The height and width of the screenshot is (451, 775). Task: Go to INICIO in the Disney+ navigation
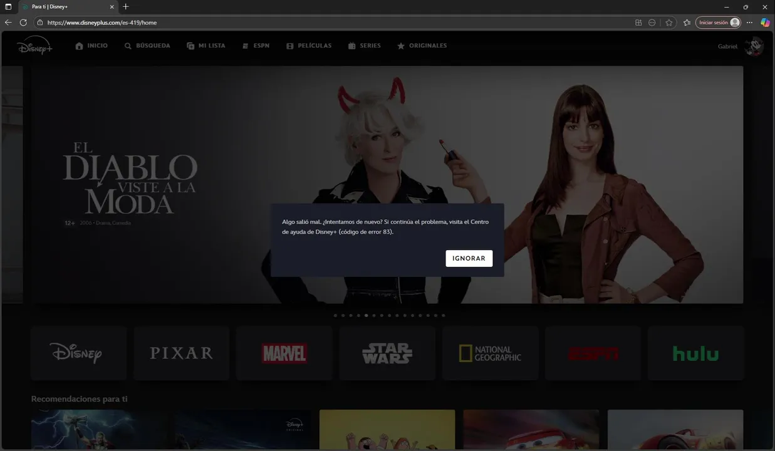(x=91, y=46)
